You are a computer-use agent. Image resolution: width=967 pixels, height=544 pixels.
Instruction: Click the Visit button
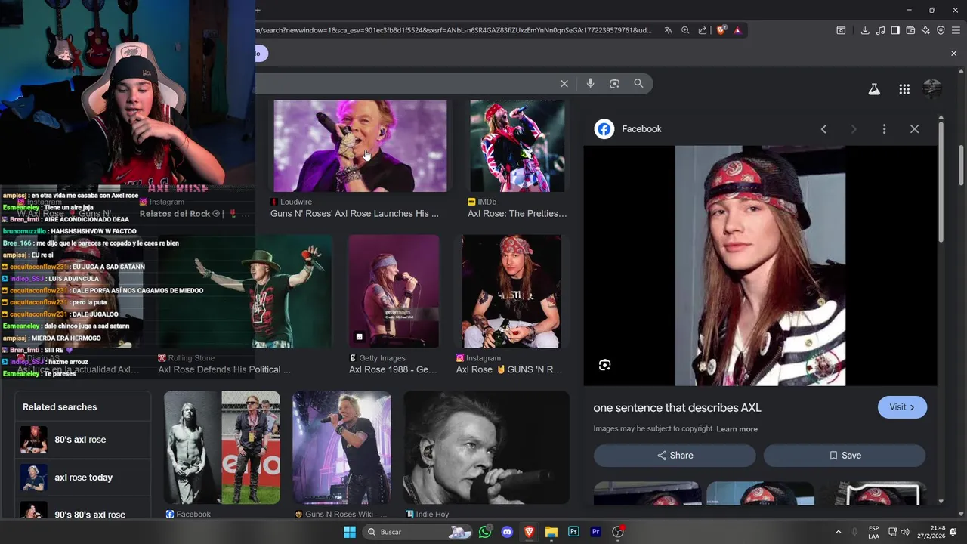(902, 407)
